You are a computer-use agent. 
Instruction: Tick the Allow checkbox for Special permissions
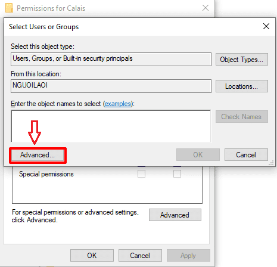tap(141, 174)
